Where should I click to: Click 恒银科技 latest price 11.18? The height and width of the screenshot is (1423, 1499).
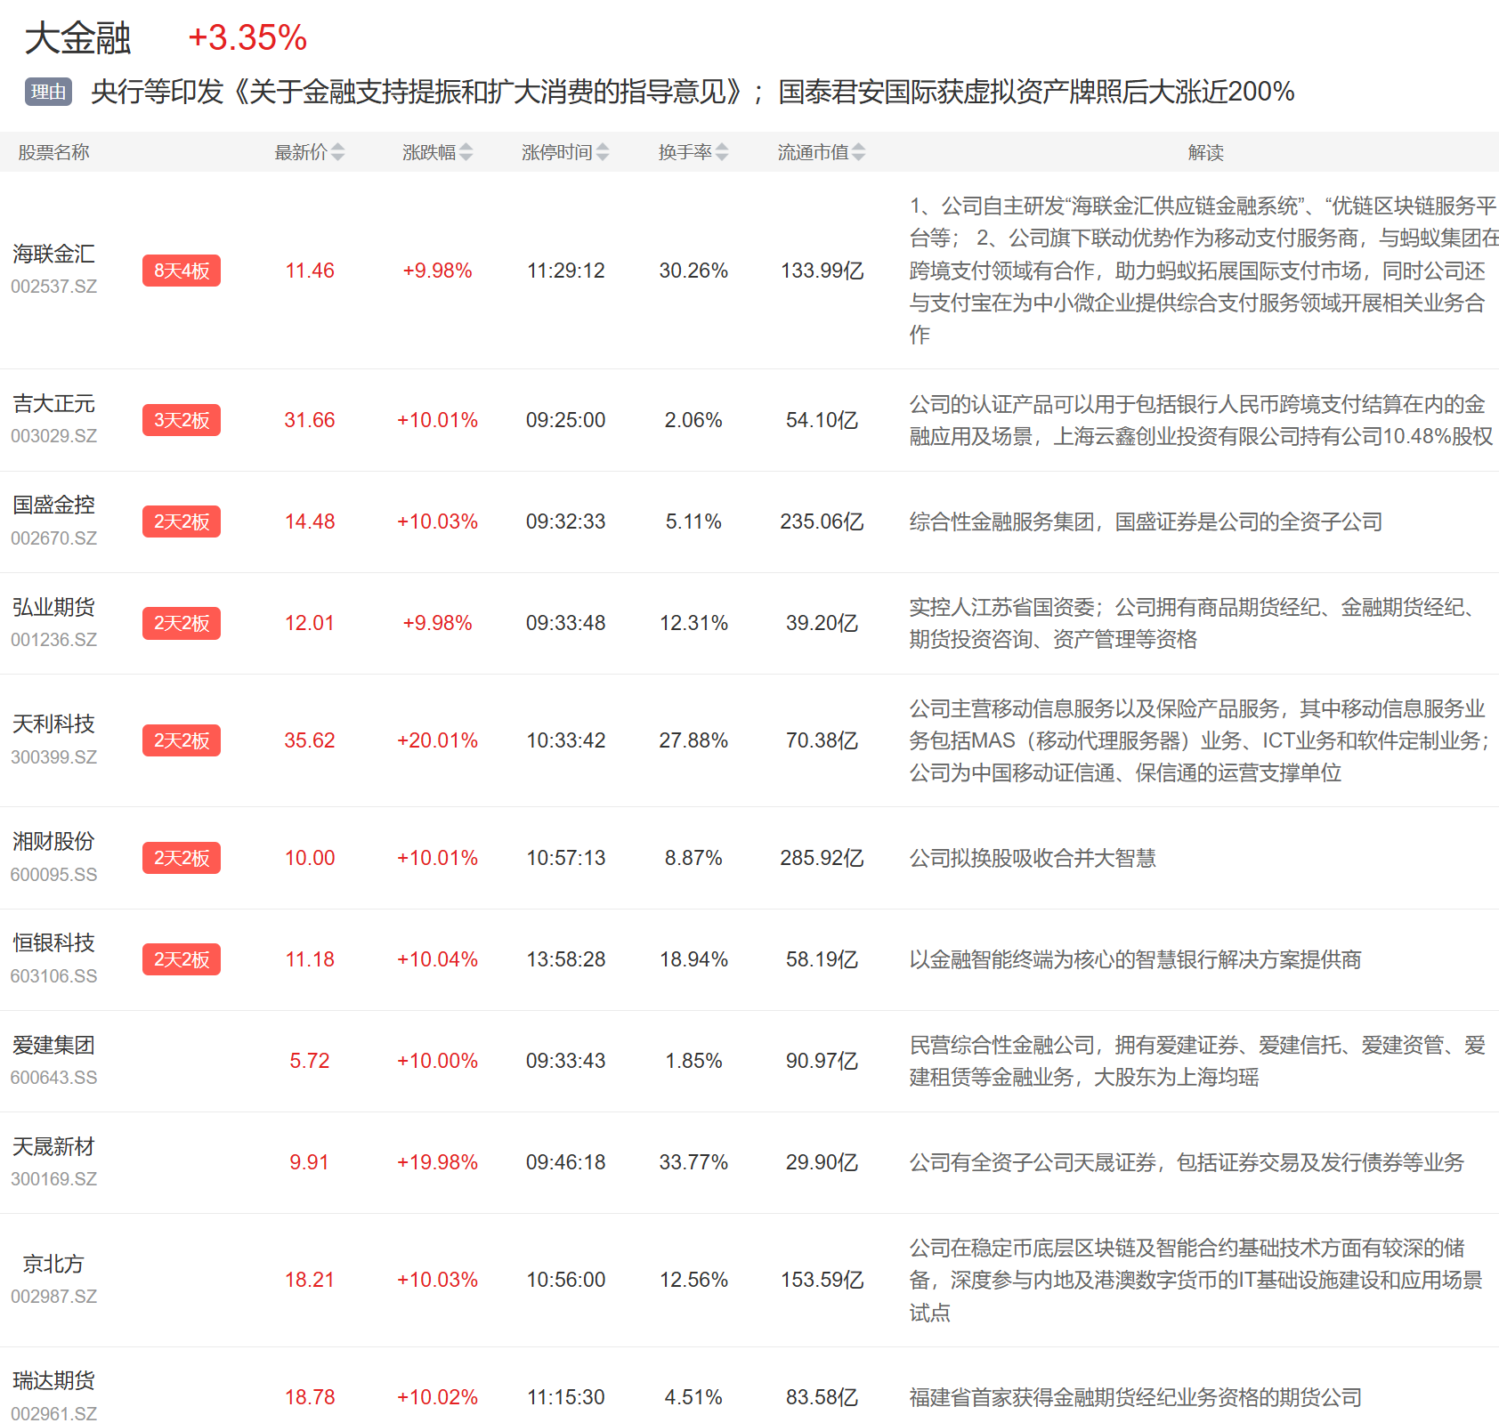309,959
